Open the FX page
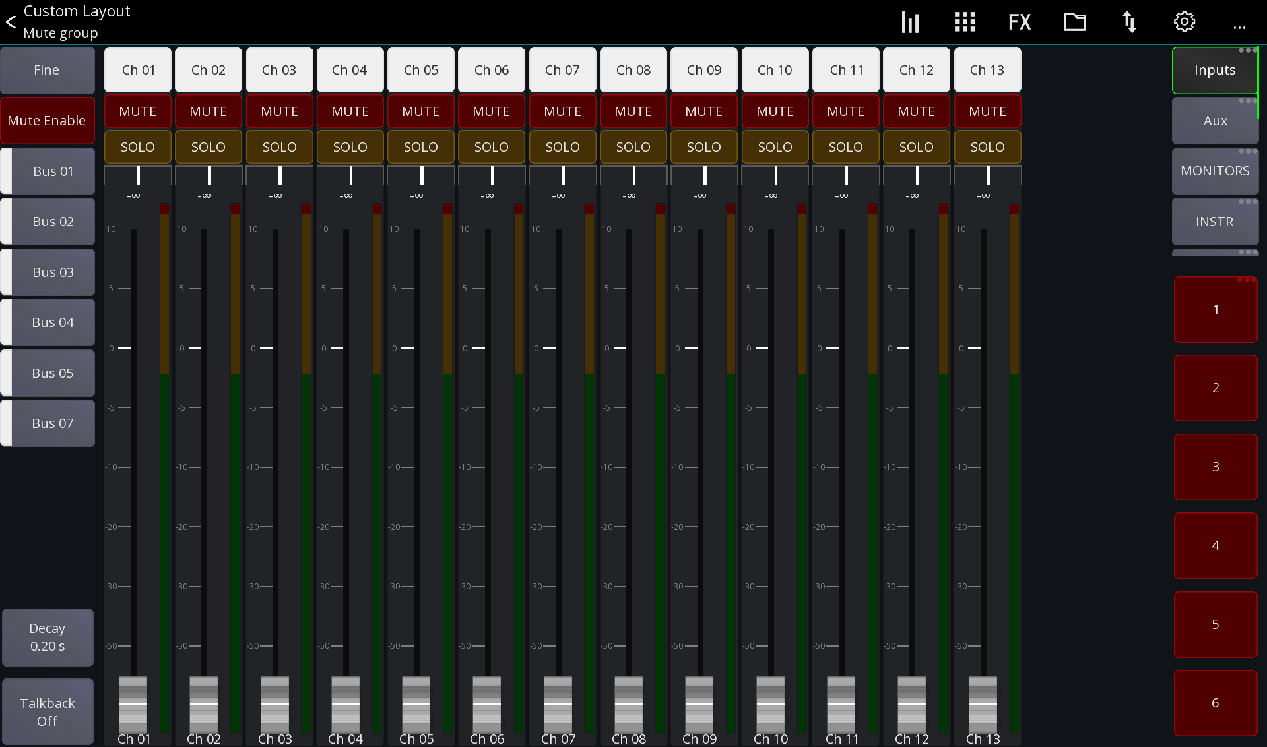This screenshot has width=1267, height=747. 1019,22
